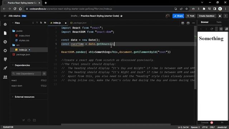The image size is (229, 129).
Task: Open Chrome extensions puzzle icon
Action: tap(204, 9)
